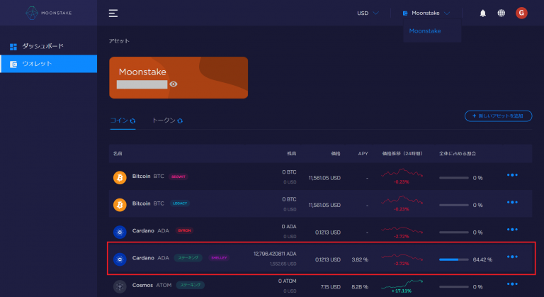
Task: Click the orange Moonstake wallet card
Action: [178, 78]
